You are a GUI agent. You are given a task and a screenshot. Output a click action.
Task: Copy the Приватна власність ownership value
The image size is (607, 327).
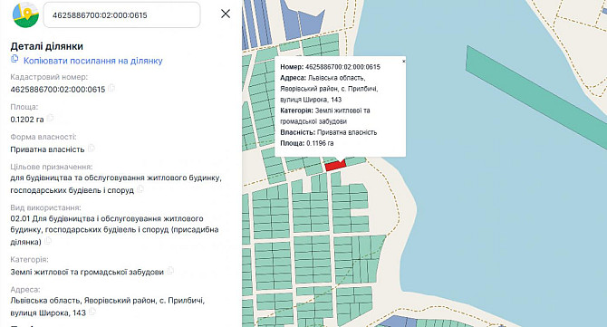click(91, 149)
